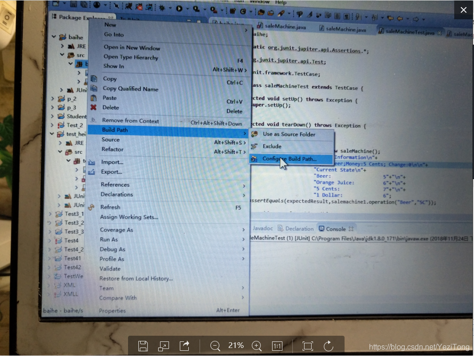Click the viewer resize window icon

pyautogui.click(x=163, y=346)
